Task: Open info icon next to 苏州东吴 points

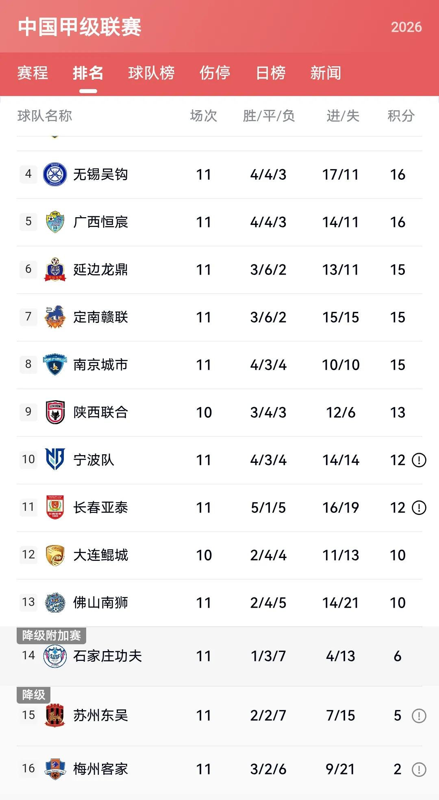Action: coord(419,715)
